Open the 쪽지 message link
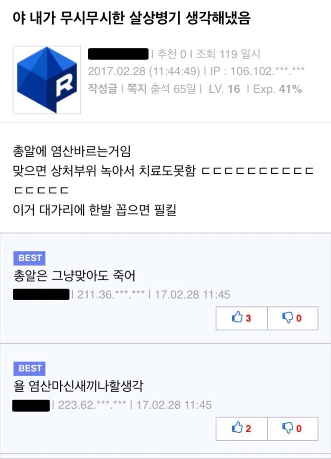 (x=137, y=89)
